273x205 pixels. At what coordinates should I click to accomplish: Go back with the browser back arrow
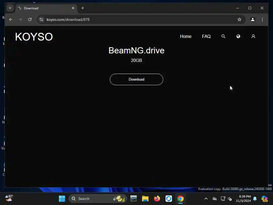(11, 19)
